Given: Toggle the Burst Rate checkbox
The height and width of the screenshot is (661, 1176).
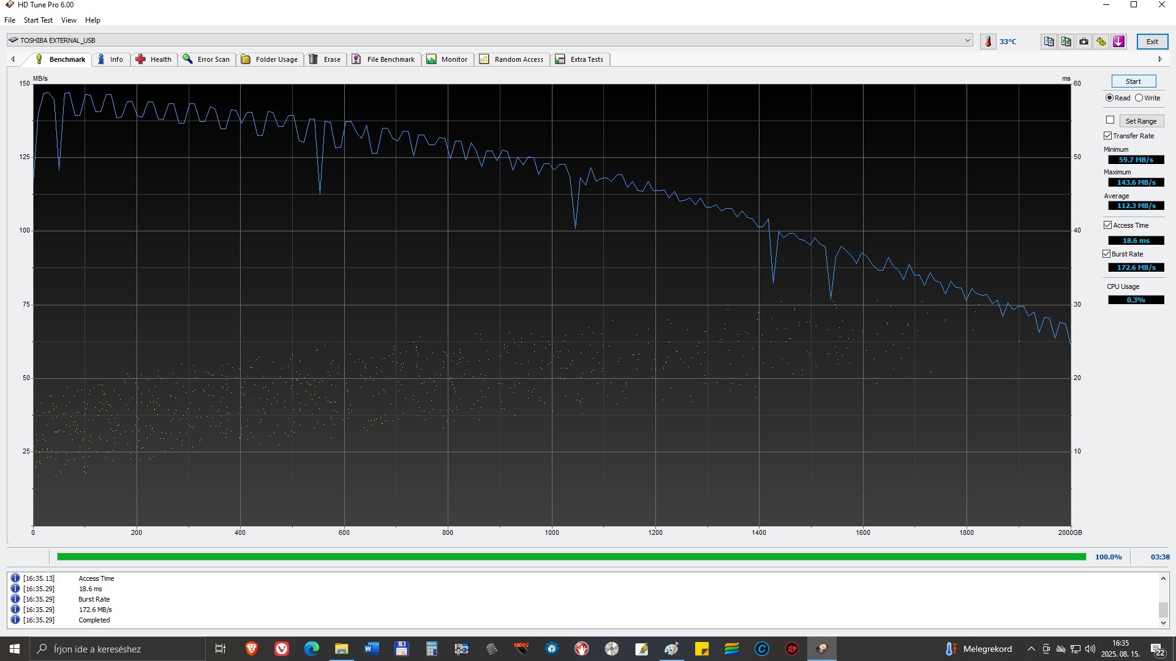Looking at the screenshot, I should (1107, 254).
